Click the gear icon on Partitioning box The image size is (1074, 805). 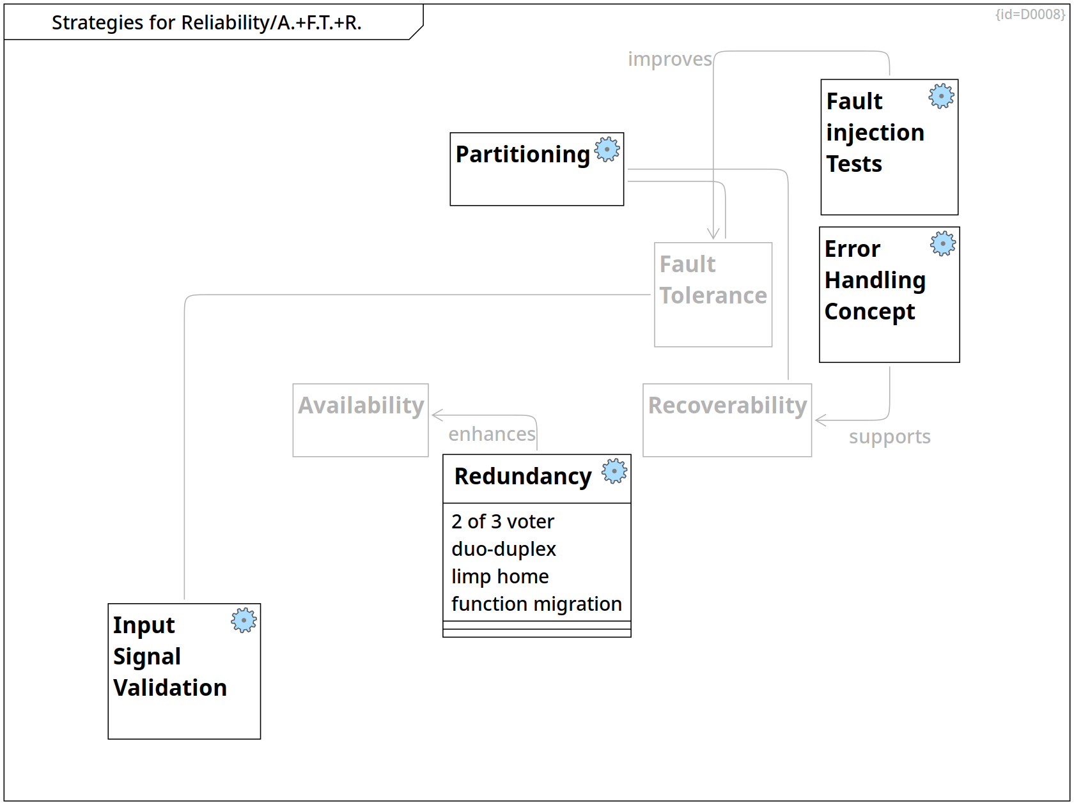coord(607,149)
